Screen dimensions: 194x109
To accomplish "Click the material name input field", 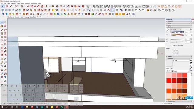I will click(x=181, y=61).
